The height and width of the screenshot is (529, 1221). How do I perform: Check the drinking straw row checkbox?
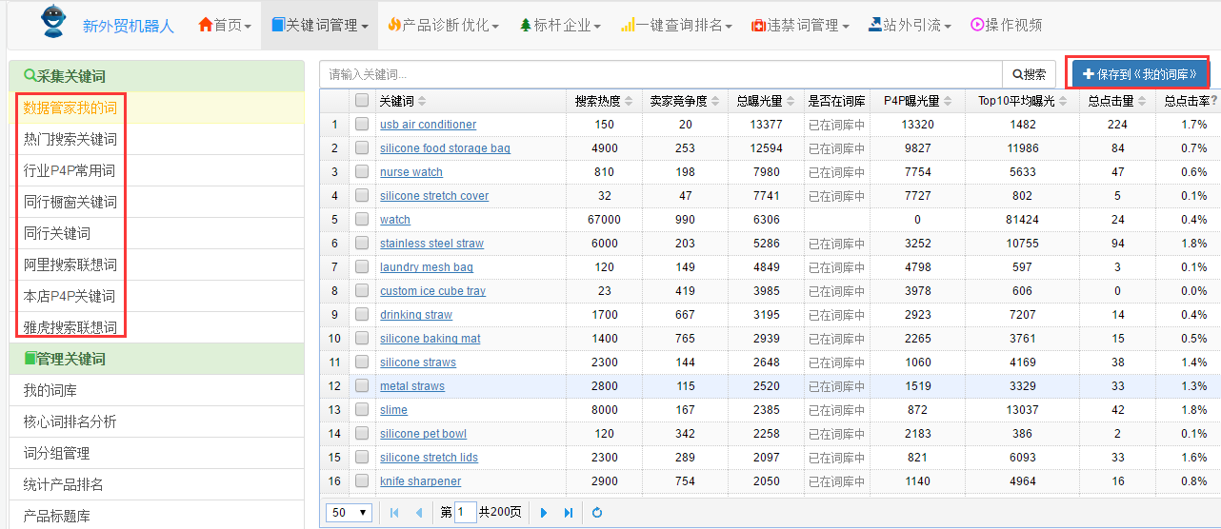pos(362,315)
